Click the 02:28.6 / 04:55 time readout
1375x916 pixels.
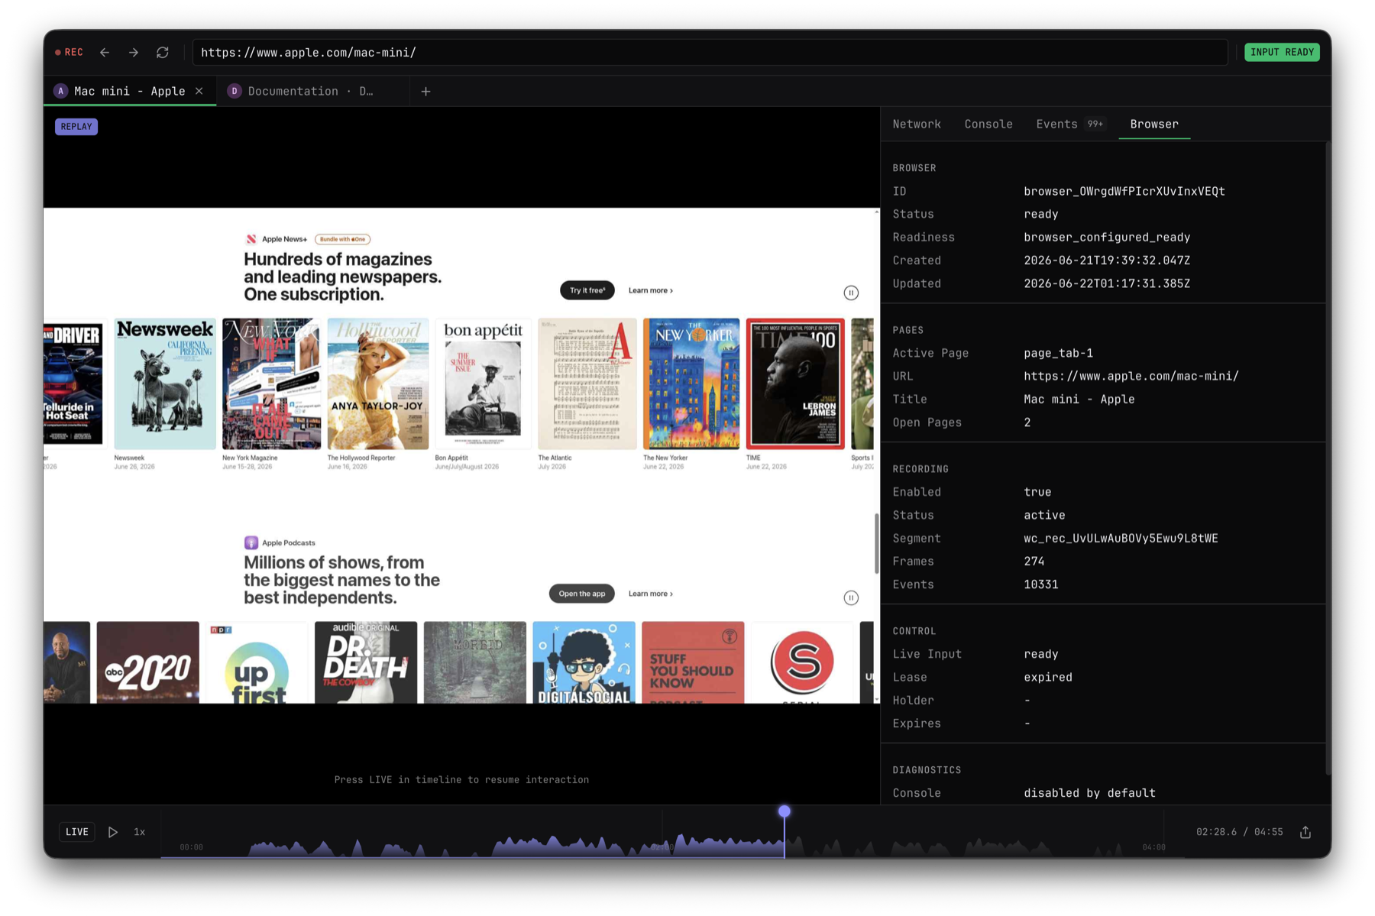coord(1239,832)
